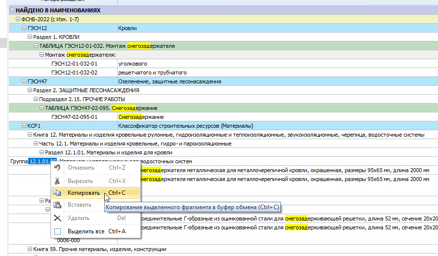Click the Delete X icon
The width and height of the screenshot is (438, 256).
(57, 218)
